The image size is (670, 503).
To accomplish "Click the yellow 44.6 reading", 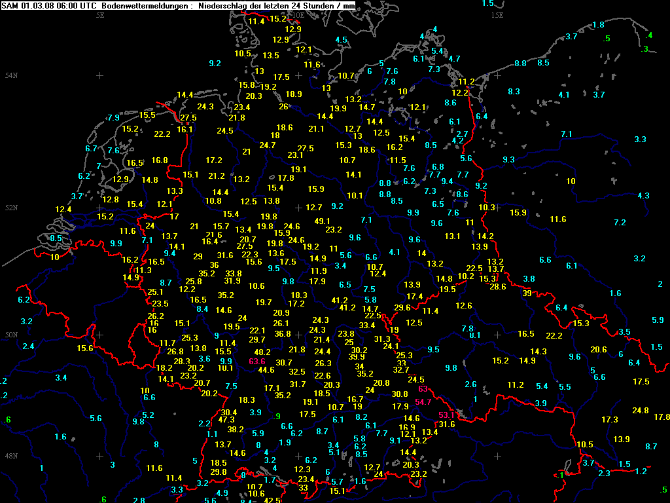I will click(266, 370).
